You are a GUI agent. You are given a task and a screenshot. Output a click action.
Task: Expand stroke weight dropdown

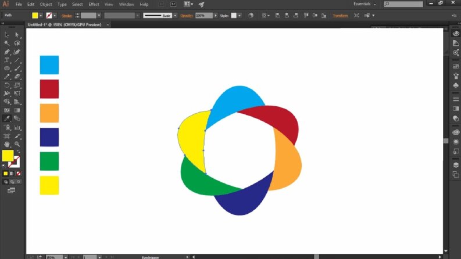pos(99,16)
